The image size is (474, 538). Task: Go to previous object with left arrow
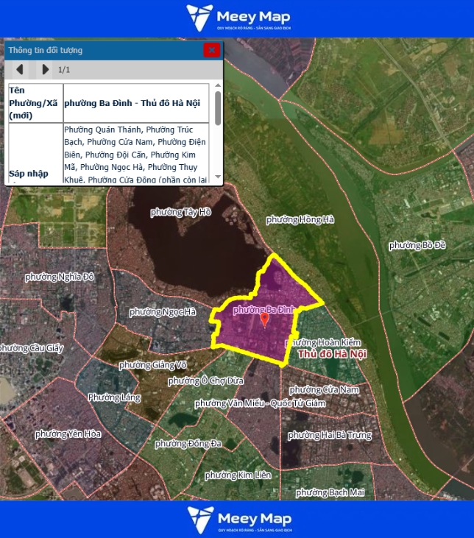pyautogui.click(x=20, y=69)
